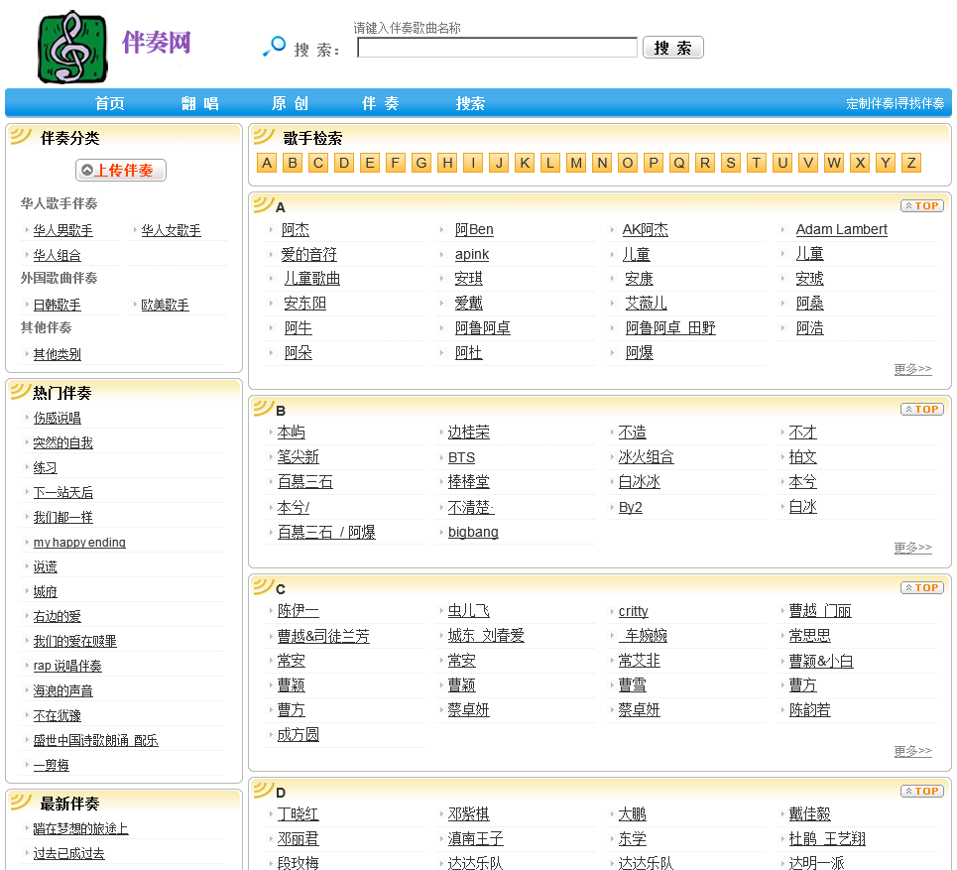Image resolution: width=957 pixels, height=870 pixels.
Task: Show more artists in section B
Action: click(912, 548)
